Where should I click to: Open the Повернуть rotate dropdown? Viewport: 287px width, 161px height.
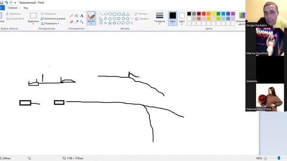pos(50,23)
